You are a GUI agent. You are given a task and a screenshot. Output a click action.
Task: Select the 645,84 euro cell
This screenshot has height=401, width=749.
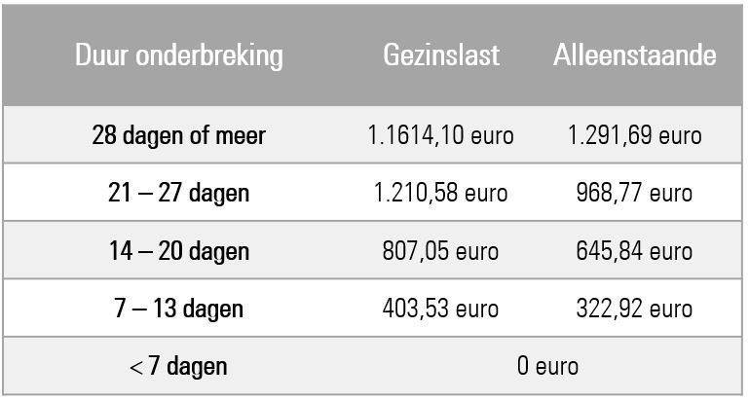(x=634, y=251)
